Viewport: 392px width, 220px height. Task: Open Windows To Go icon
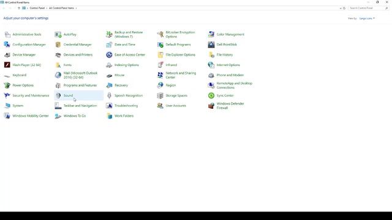pos(58,116)
